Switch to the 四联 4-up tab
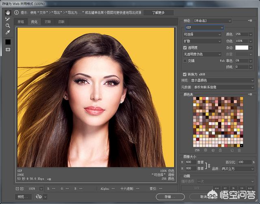Screen dimensions: 260x204 click(x=61, y=22)
